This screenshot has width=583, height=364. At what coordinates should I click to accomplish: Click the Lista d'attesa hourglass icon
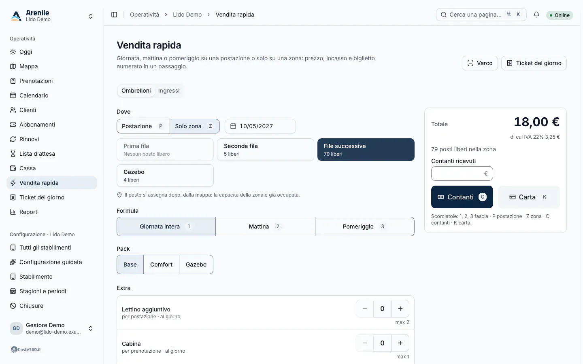coord(13,154)
